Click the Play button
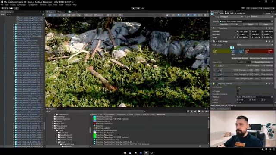Screen dimensions: 276x155 tap(133, 8)
